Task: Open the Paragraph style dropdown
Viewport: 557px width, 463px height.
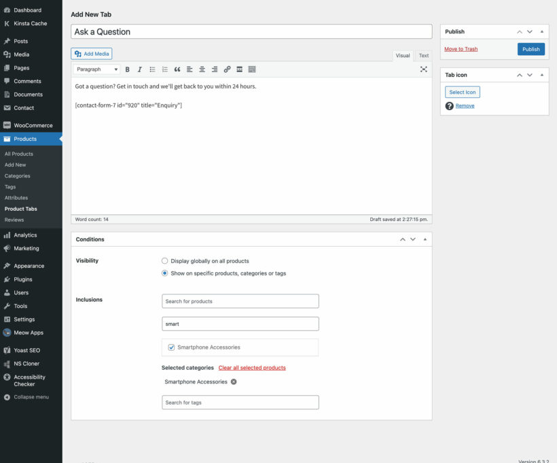Action: 96,69
